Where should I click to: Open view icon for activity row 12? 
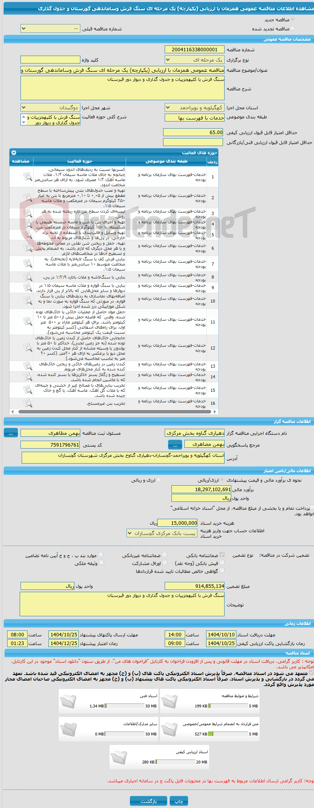pos(27,348)
